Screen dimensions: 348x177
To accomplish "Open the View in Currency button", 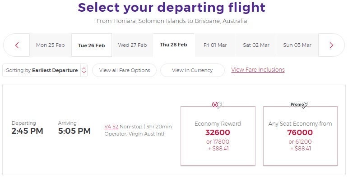I will click(192, 70).
